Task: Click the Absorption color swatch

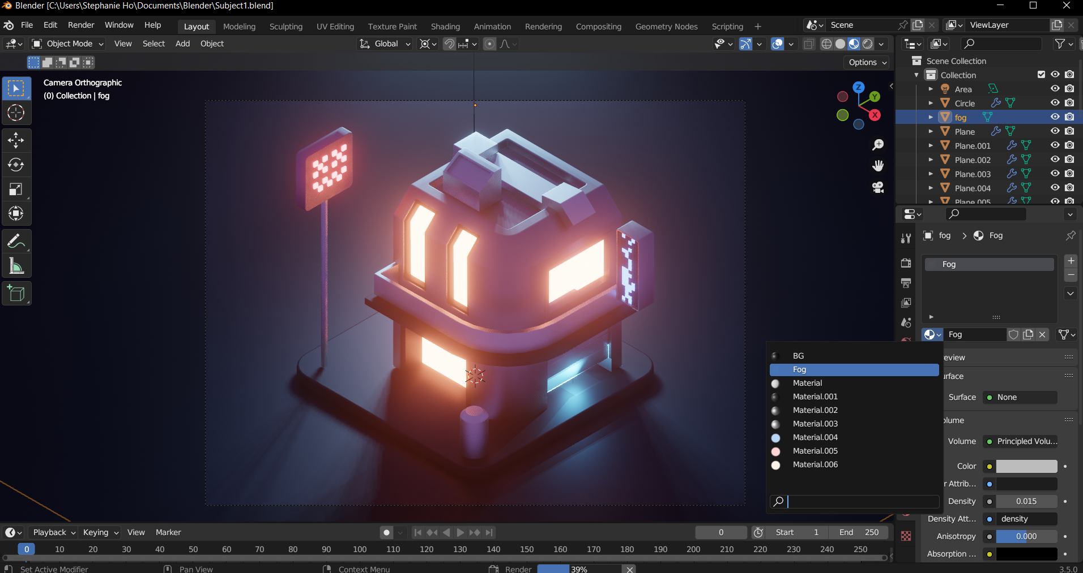Action: (1026, 554)
